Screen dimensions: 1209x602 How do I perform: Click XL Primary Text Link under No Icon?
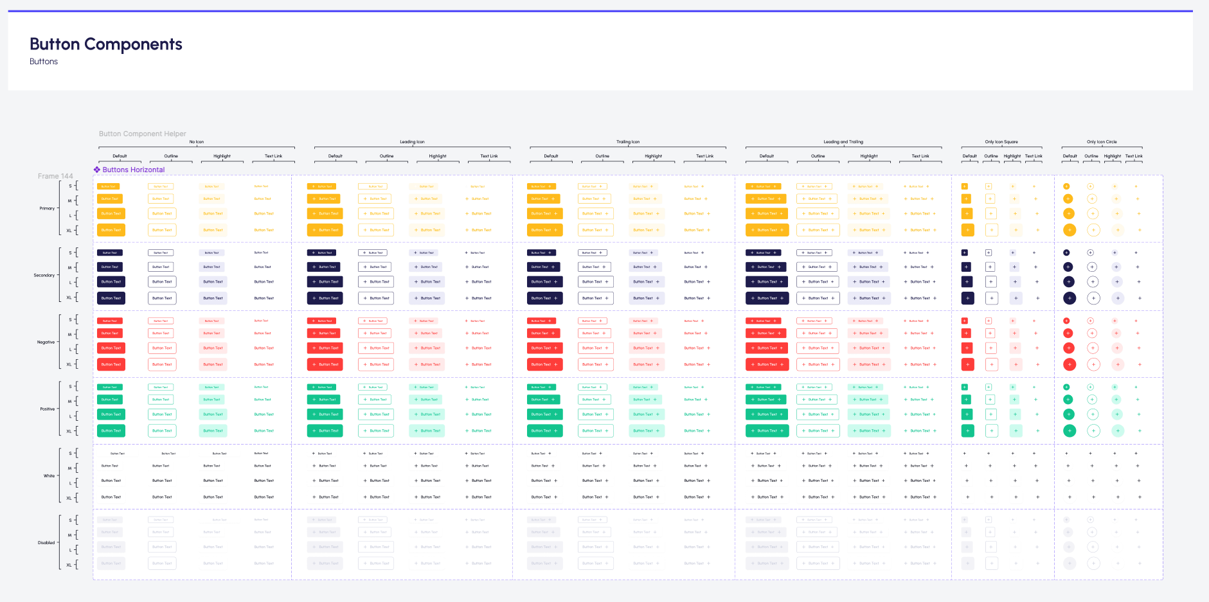[x=264, y=230]
